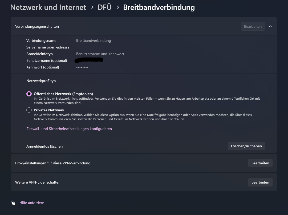Select the Öffentliches Netzwerk radio button
This screenshot has height=215, width=288.
[x=29, y=94]
